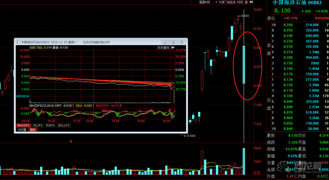Switch to the KDJFS indicator tab
329x180 pixels.
(37, 125)
